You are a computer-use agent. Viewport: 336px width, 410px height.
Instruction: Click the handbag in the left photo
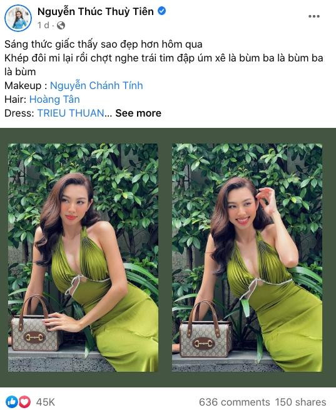(x=34, y=323)
